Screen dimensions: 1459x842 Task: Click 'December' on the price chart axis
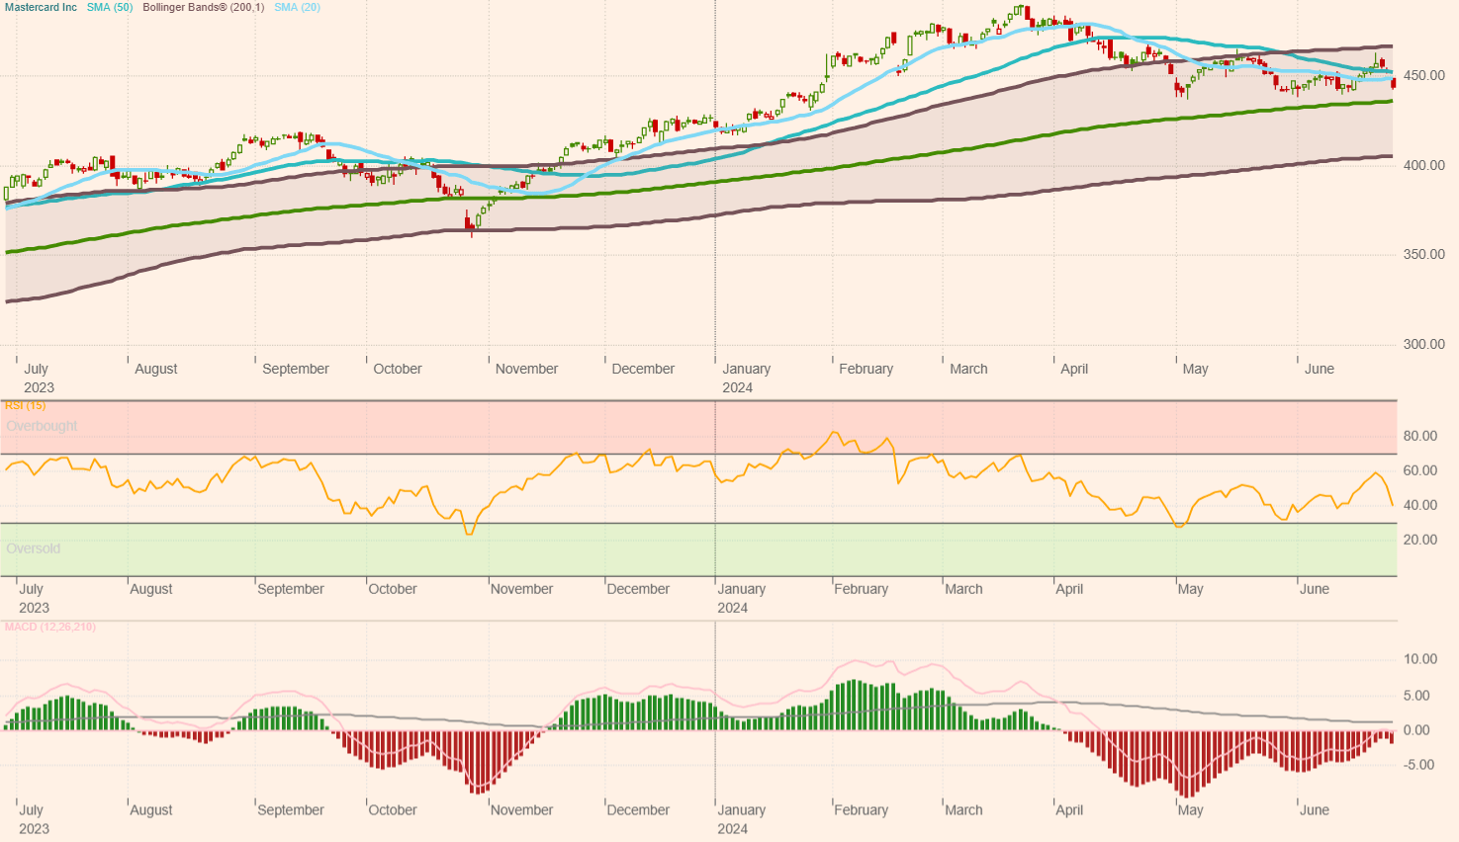pos(643,369)
